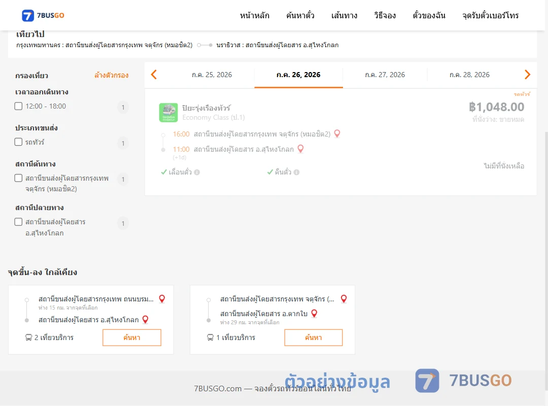Click the จุดขึ้น-ลง ใกล้เคียง heading
Image resolution: width=548 pixels, height=406 pixels.
43,272
